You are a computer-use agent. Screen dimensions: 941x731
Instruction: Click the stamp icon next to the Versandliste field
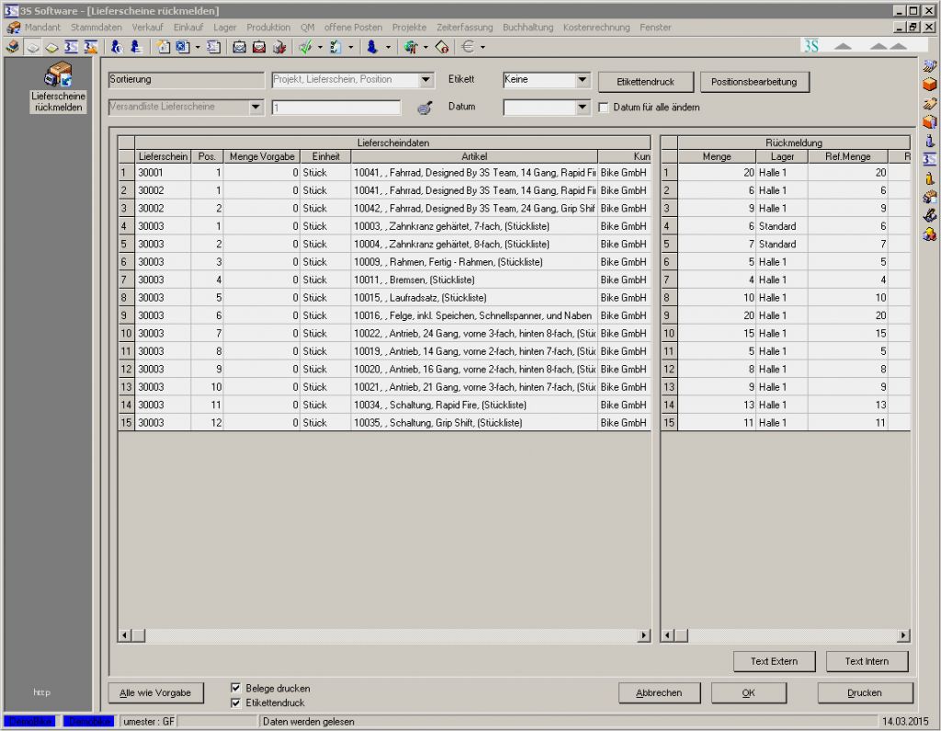click(x=424, y=107)
